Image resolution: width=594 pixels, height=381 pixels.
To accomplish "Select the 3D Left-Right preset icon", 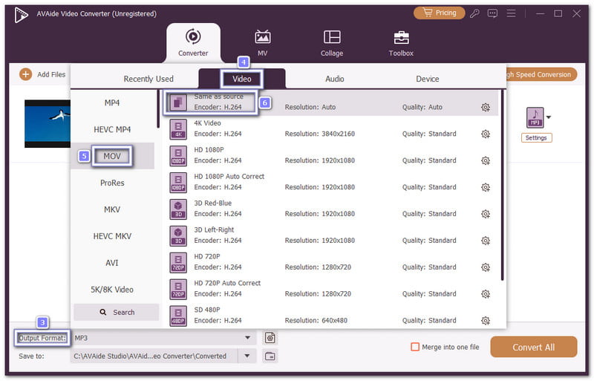I will (x=178, y=235).
